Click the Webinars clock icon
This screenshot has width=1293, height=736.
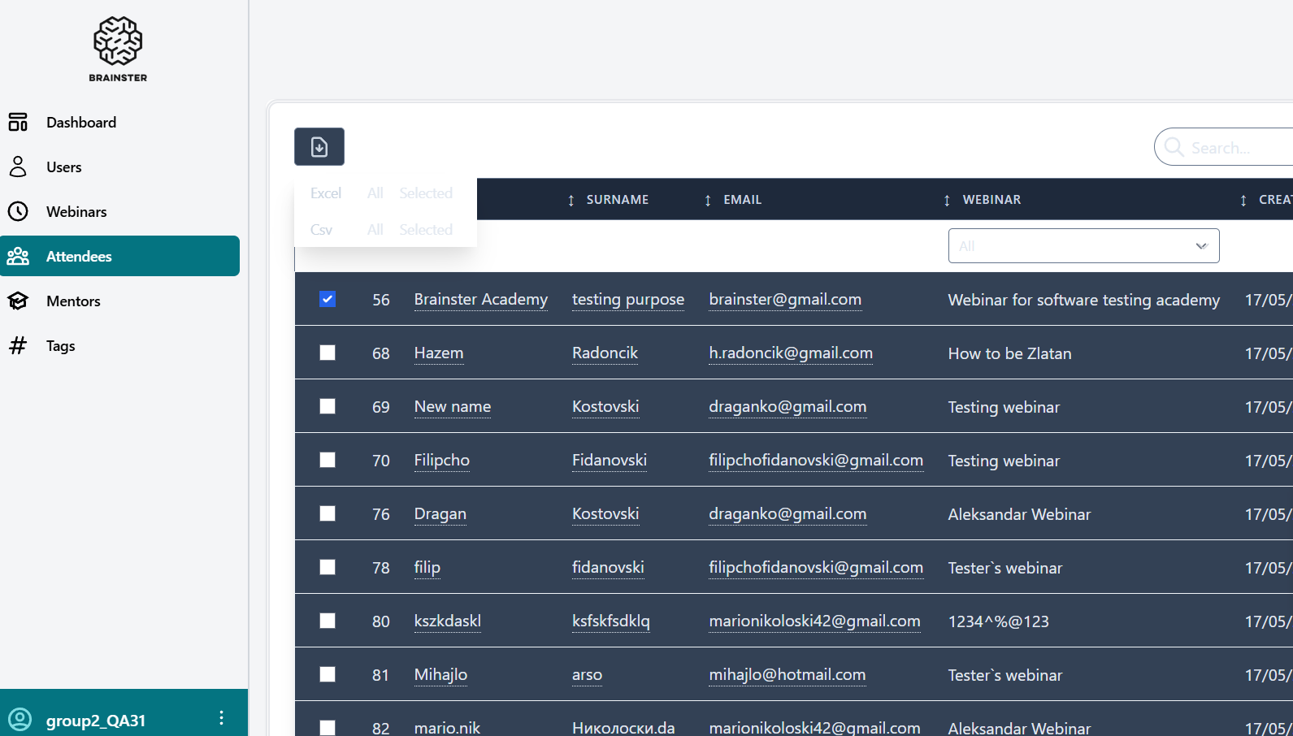pyautogui.click(x=18, y=211)
